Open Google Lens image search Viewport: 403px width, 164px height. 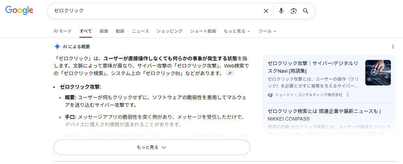pos(293,11)
